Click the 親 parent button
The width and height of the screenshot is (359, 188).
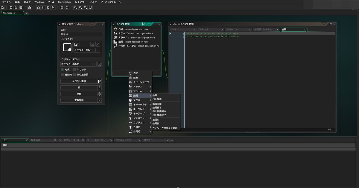point(79,88)
